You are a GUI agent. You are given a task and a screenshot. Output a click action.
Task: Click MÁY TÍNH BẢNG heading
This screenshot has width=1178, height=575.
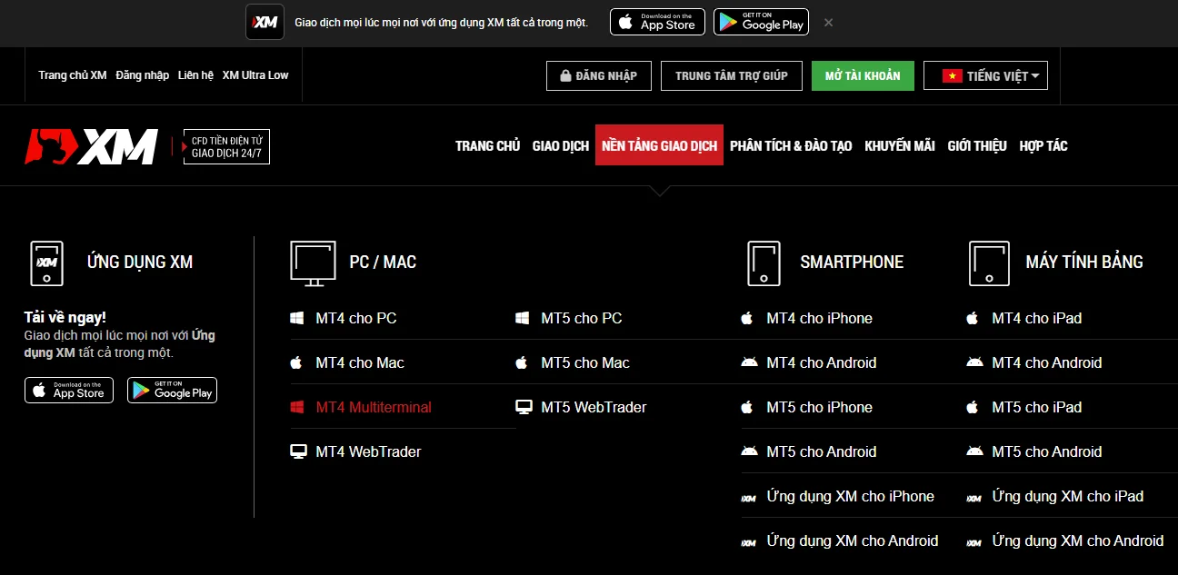(x=1084, y=262)
